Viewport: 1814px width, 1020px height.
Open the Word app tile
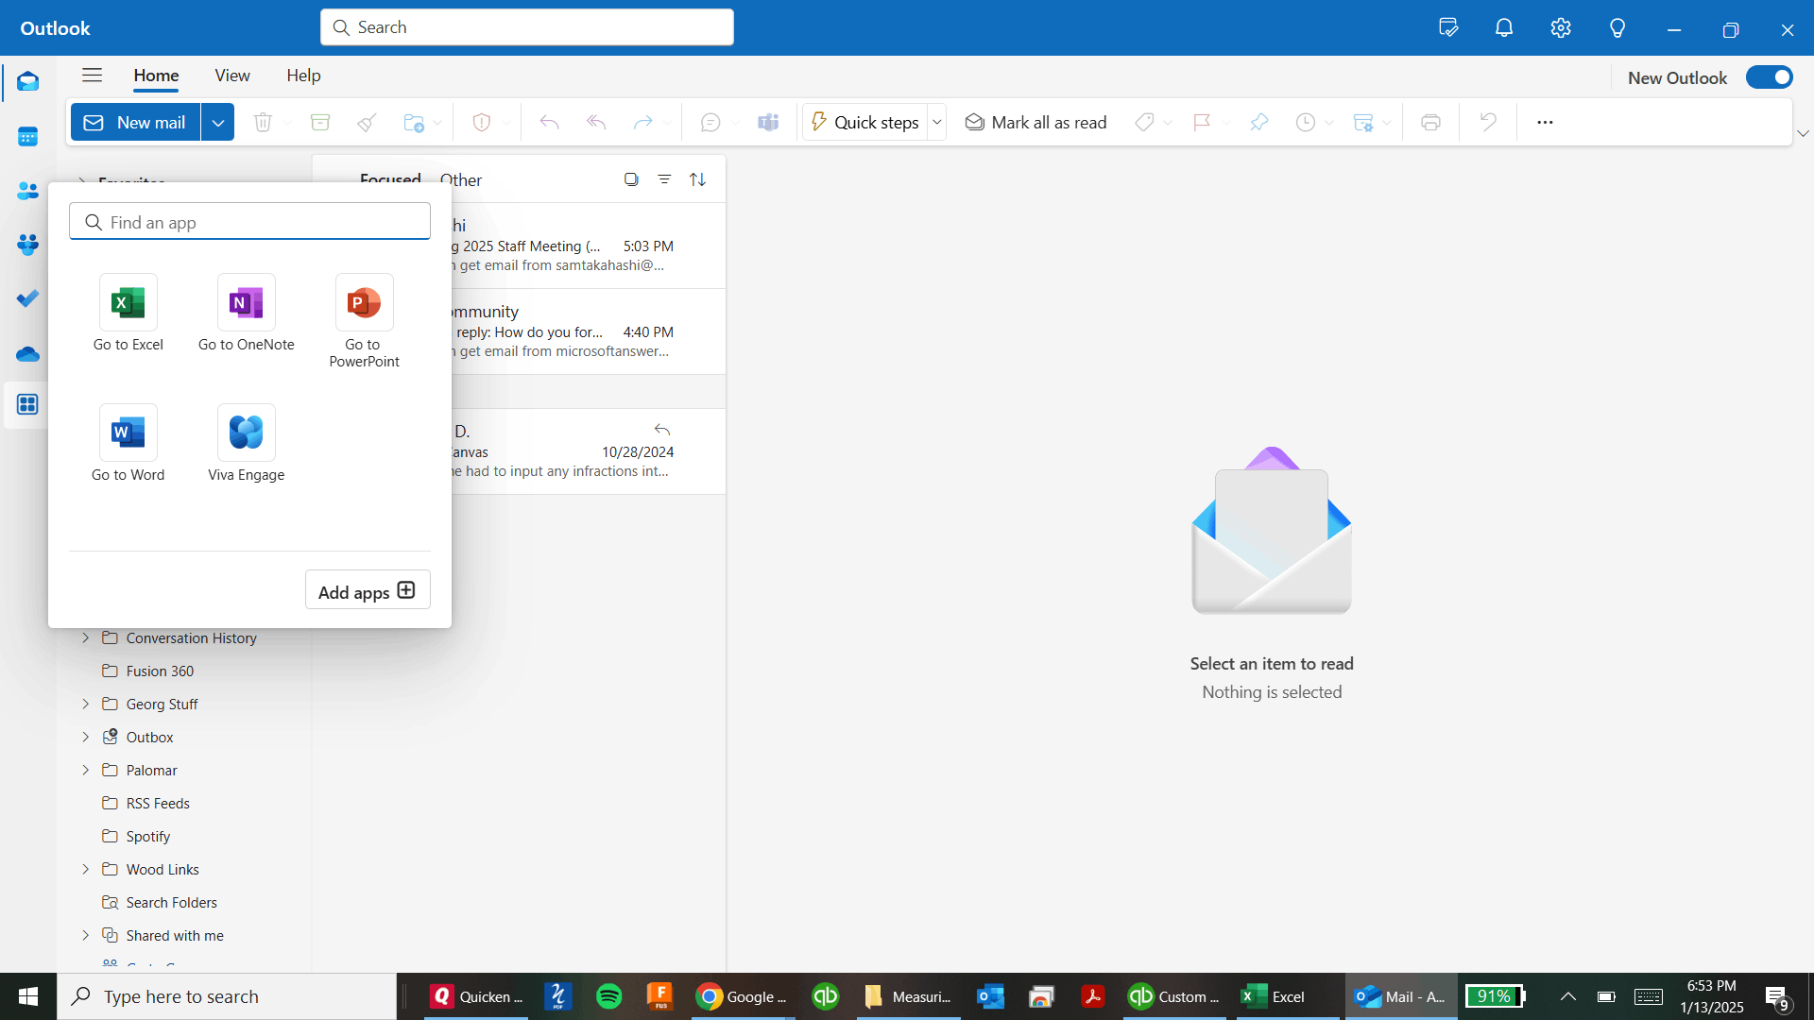coord(128,444)
